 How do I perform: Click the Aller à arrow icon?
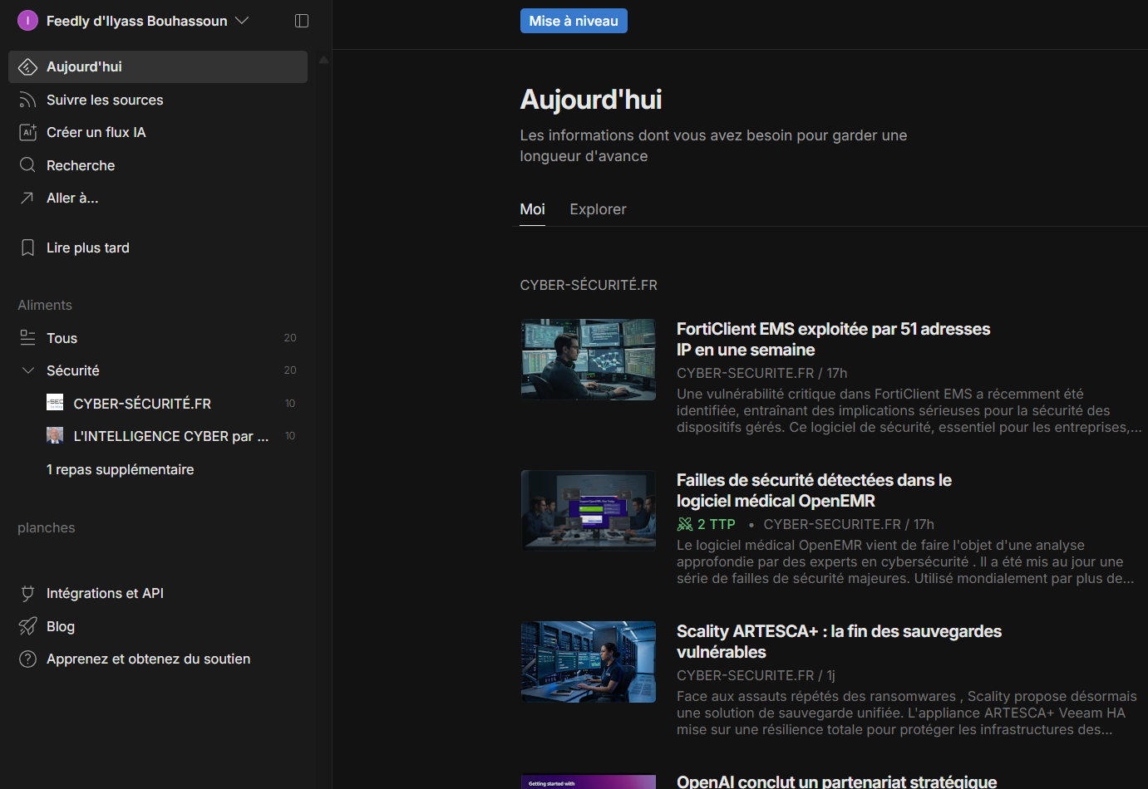pos(27,198)
